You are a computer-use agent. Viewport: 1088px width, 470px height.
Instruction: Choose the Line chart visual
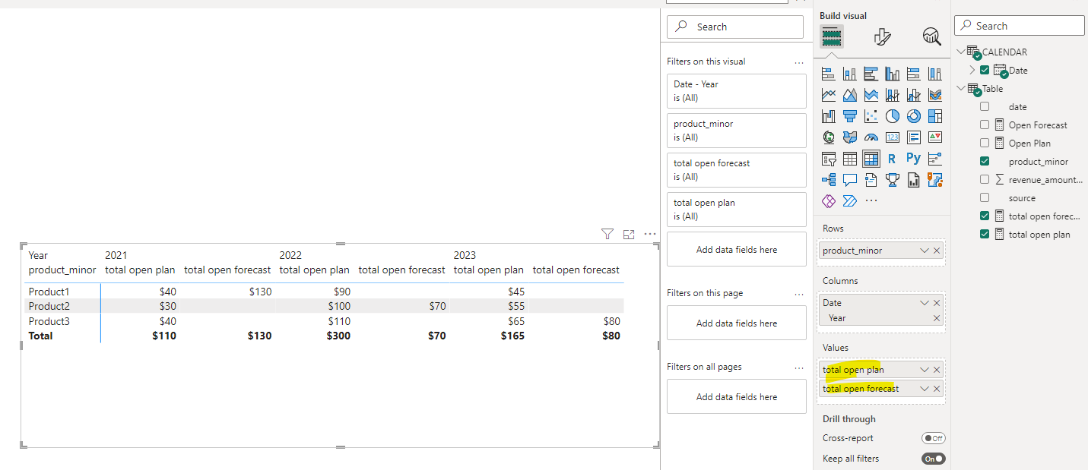tap(829, 95)
